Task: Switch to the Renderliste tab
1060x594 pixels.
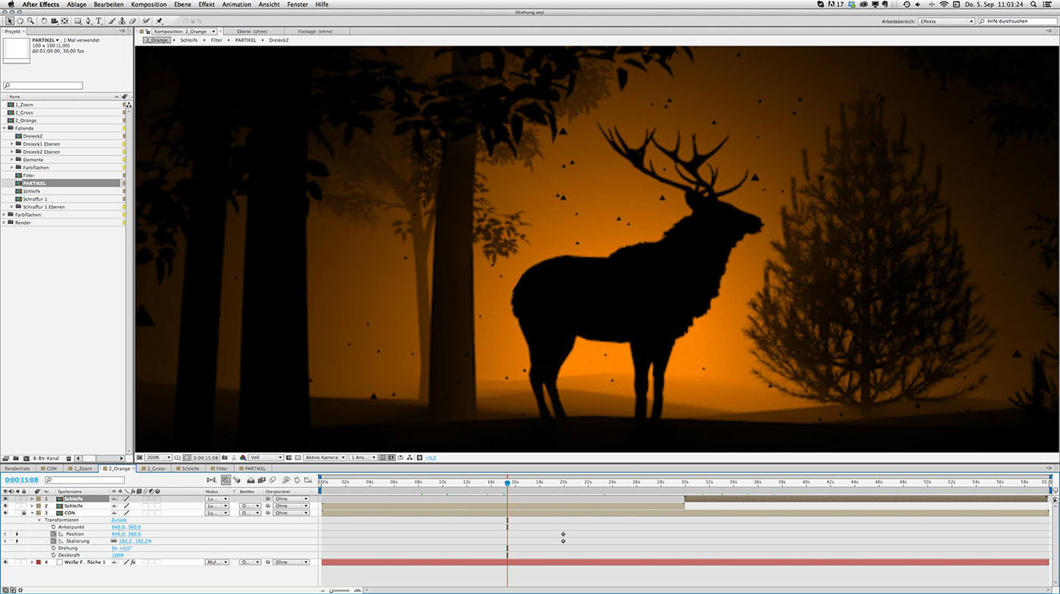Action: point(17,468)
